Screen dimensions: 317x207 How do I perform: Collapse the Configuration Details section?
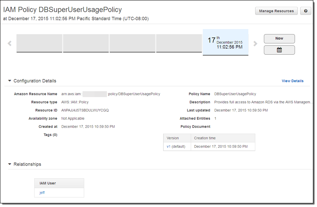pyautogui.click(x=10, y=81)
